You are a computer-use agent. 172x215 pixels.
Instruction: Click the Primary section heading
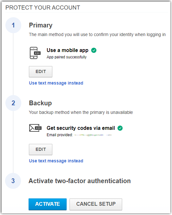[41, 26]
